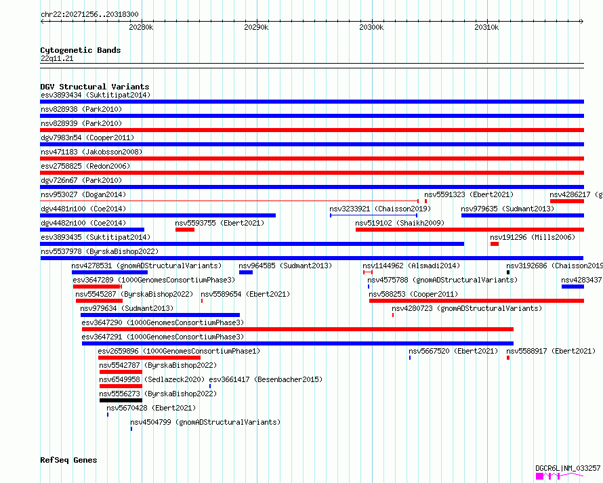Image resolution: width=603 pixels, height=483 pixels.
Task: Click the black bar under nsv5556273
Action: [x=121, y=400]
